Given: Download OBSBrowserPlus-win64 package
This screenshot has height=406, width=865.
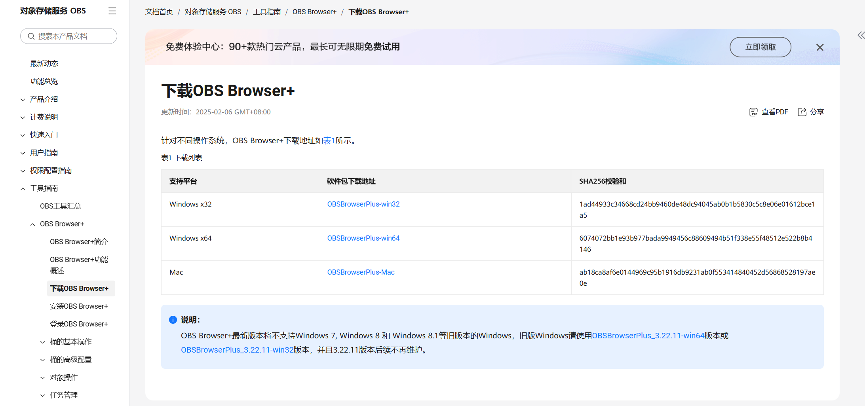Looking at the screenshot, I should 363,238.
